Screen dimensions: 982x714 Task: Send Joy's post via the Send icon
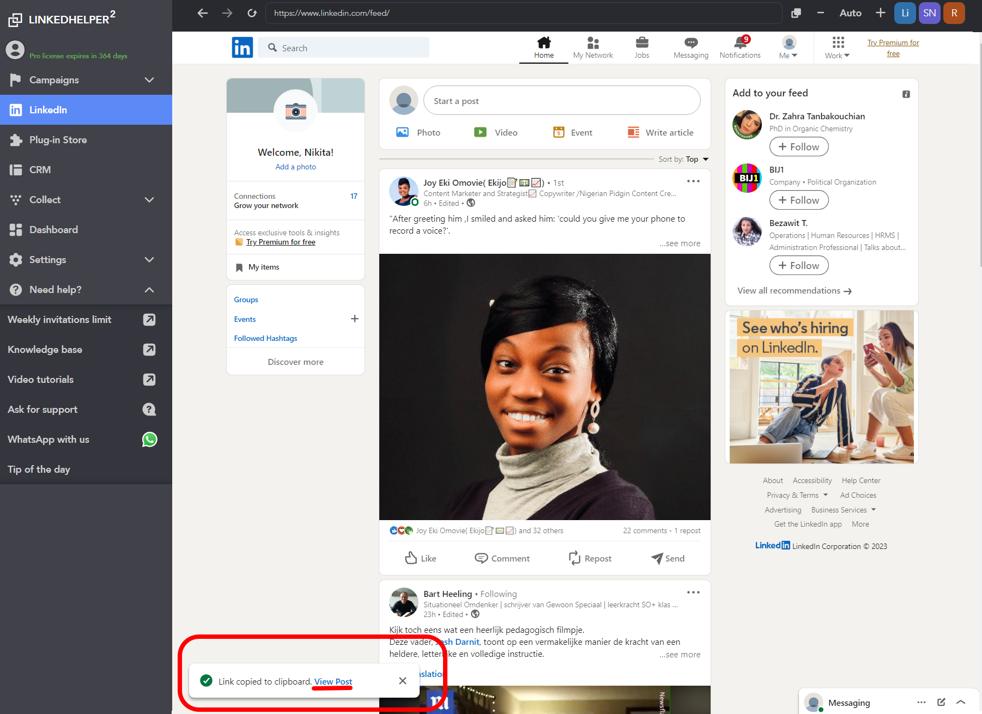[667, 558]
